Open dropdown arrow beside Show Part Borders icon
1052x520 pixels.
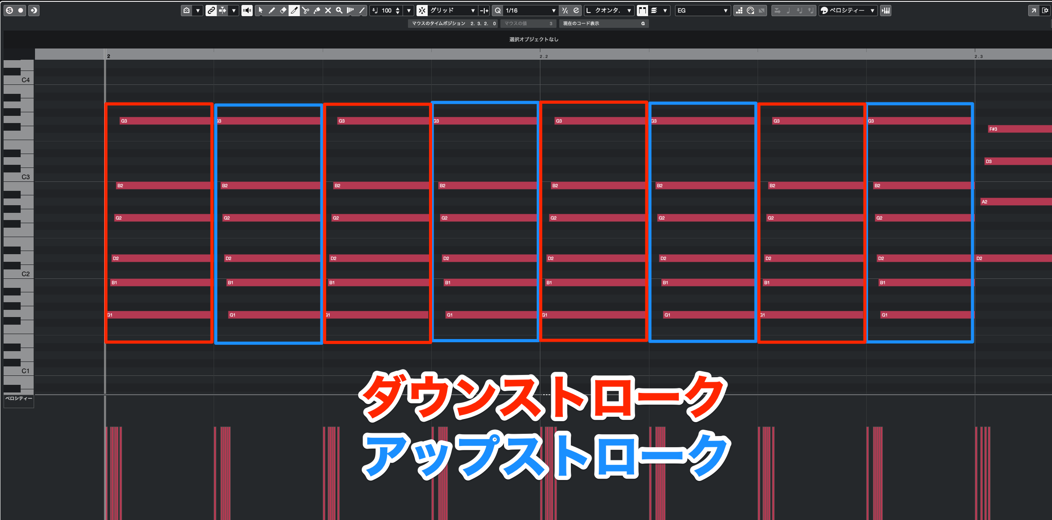tap(198, 10)
